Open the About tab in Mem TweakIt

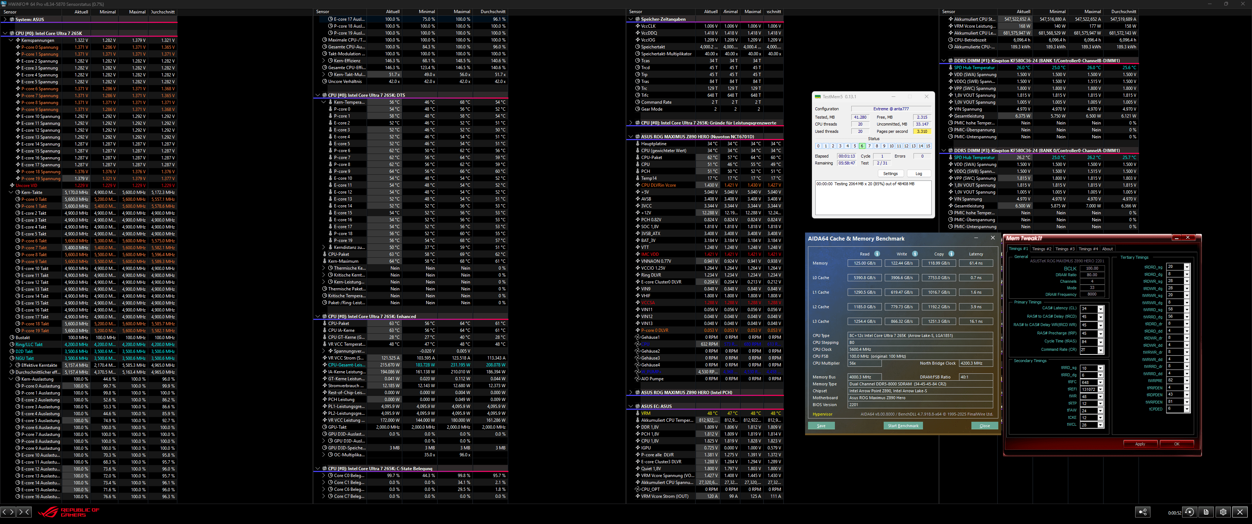coord(1107,249)
